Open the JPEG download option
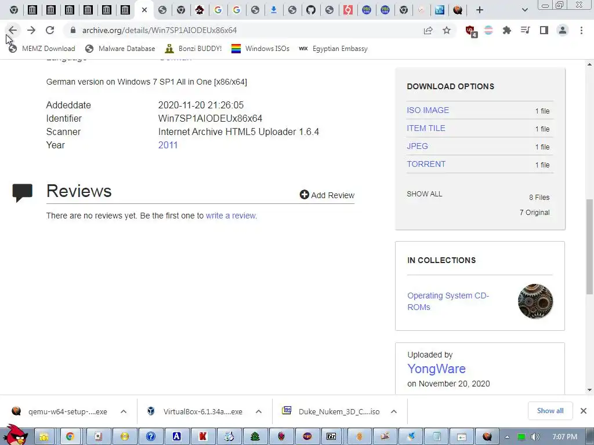The width and height of the screenshot is (594, 445). (417, 146)
